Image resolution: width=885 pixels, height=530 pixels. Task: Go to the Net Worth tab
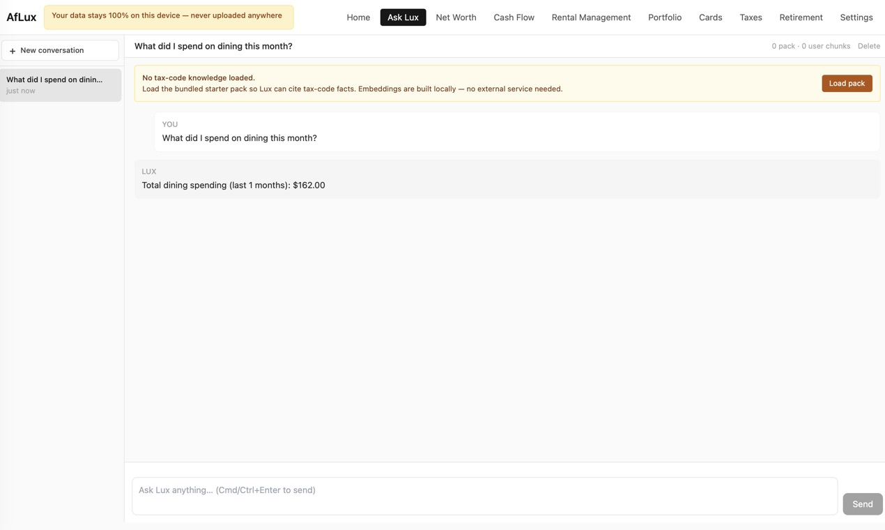point(456,17)
